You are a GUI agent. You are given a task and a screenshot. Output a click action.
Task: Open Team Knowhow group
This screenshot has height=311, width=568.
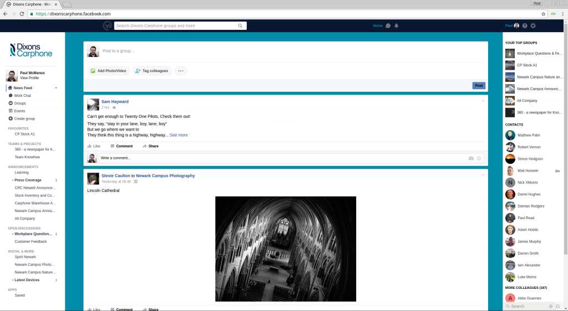point(27,157)
